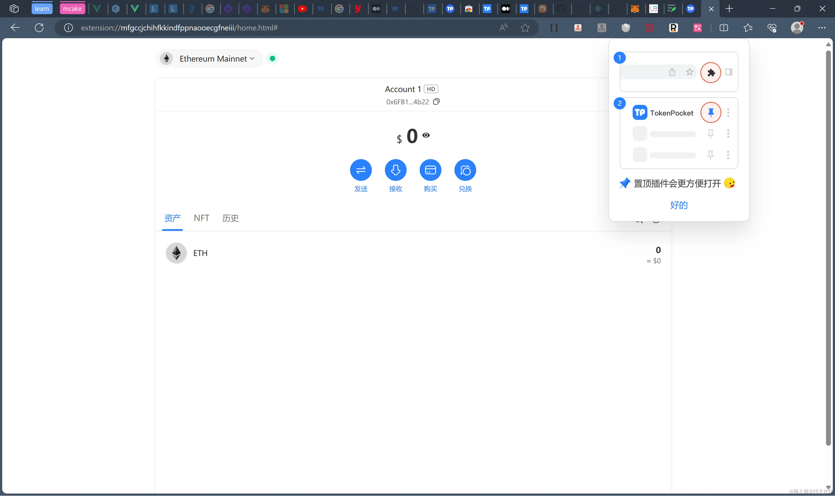Click the TokenPocket pin icon in popup

pos(711,113)
